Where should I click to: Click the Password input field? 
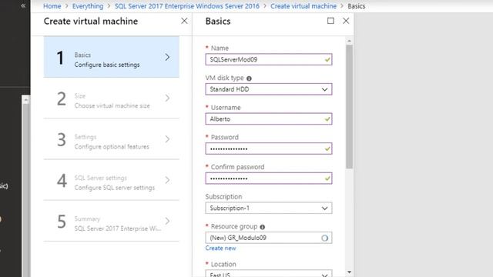pos(269,149)
